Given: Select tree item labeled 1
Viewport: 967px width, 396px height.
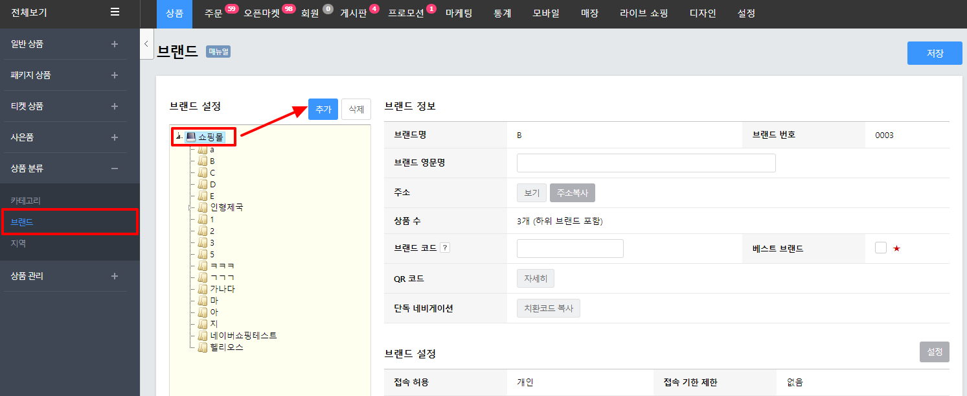Looking at the screenshot, I should coord(212,219).
